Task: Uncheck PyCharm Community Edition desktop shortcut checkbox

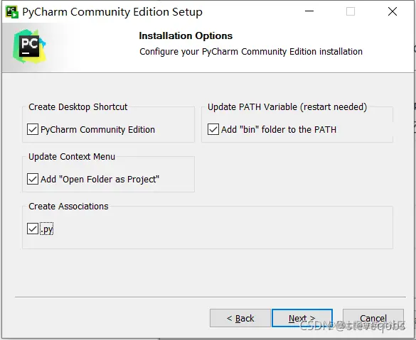Action: (x=33, y=129)
